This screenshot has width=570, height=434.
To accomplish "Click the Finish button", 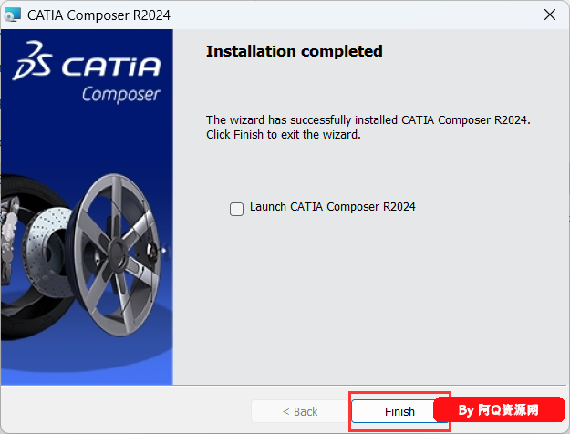I will 399,411.
